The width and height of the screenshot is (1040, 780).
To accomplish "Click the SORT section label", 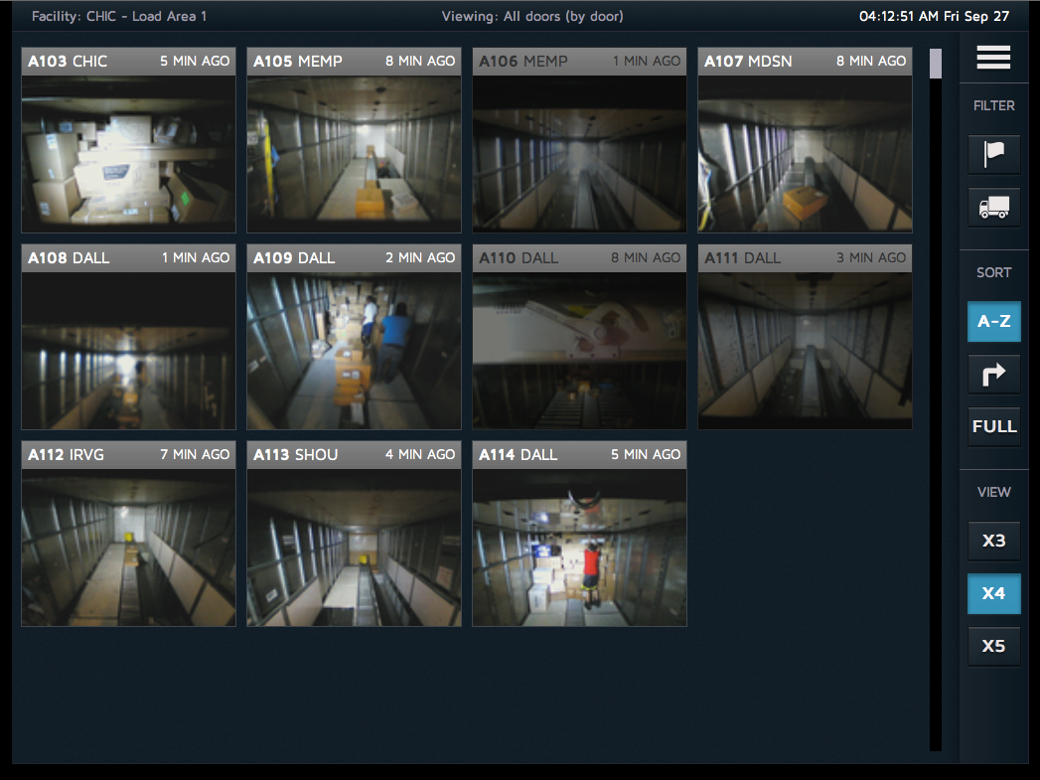I will point(993,272).
